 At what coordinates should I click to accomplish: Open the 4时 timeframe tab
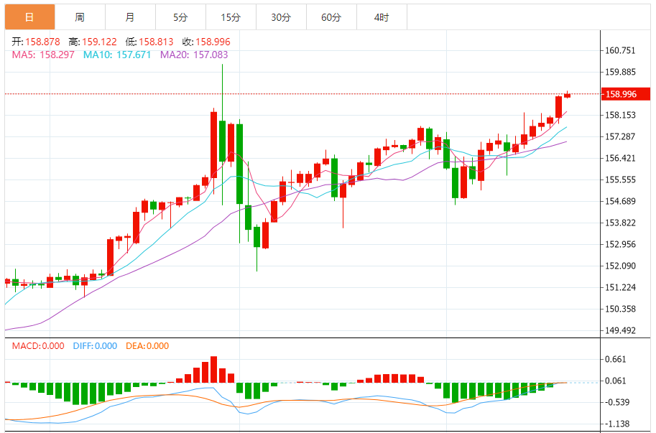(382, 17)
